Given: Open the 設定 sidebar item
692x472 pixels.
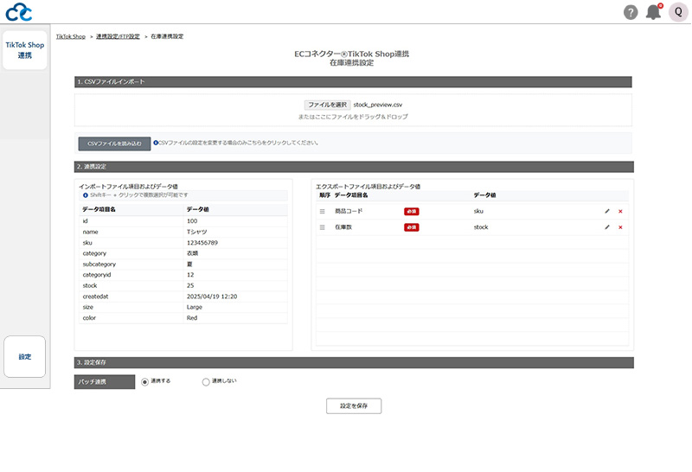Looking at the screenshot, I should [x=24, y=356].
